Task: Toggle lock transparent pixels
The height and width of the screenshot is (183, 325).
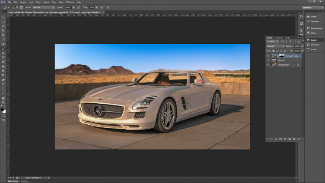Action: point(273,51)
